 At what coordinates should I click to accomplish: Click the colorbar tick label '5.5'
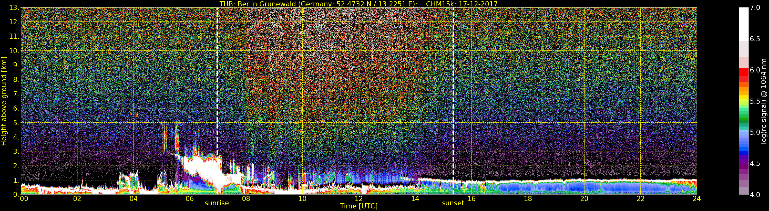755,101
